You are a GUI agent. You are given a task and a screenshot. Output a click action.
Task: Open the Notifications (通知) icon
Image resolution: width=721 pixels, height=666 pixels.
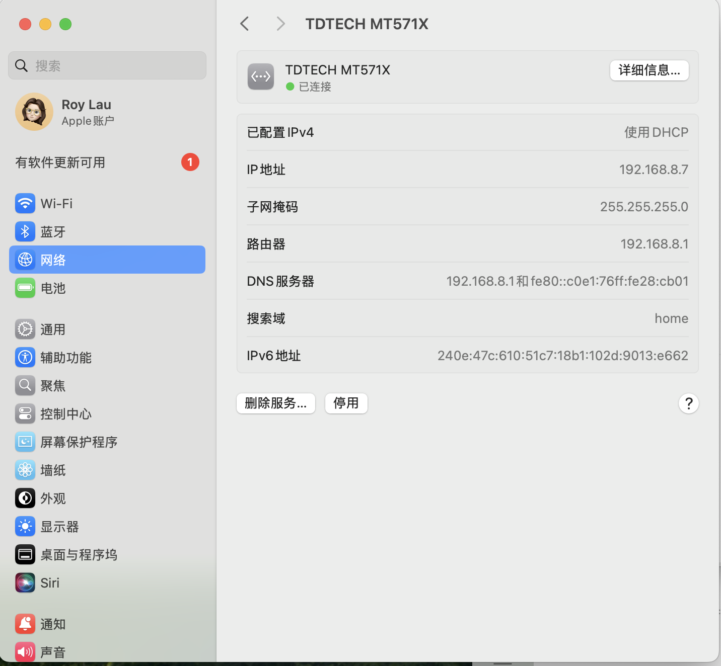pyautogui.click(x=25, y=624)
